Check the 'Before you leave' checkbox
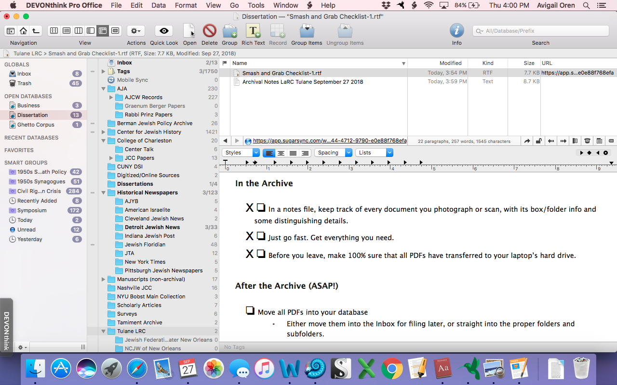 pos(261,254)
